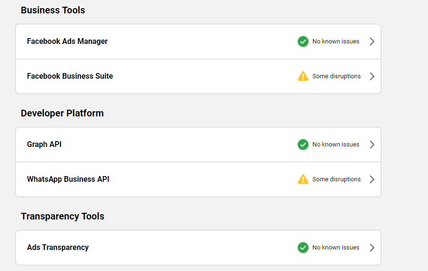
Task: Click 'No known issues' text for Graph API
Action: coord(336,145)
